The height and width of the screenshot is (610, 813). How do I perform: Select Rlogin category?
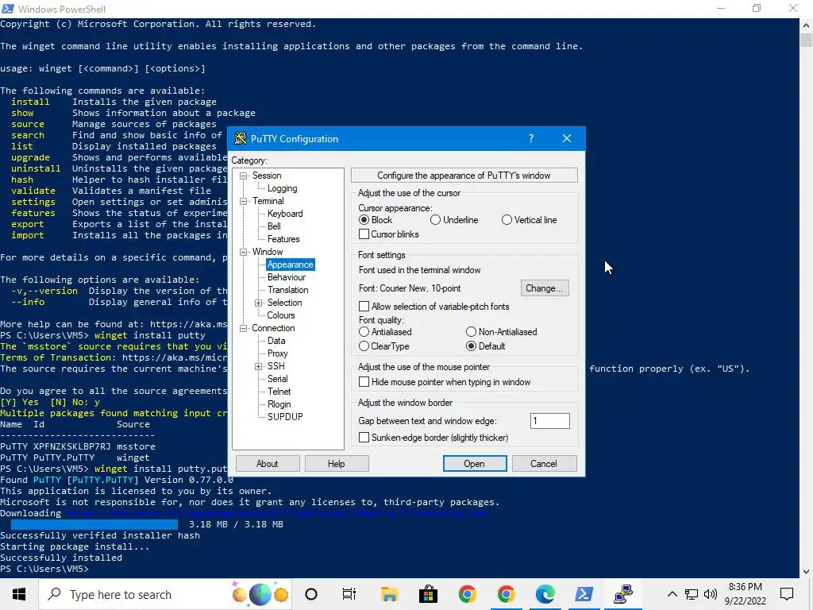[x=279, y=404]
